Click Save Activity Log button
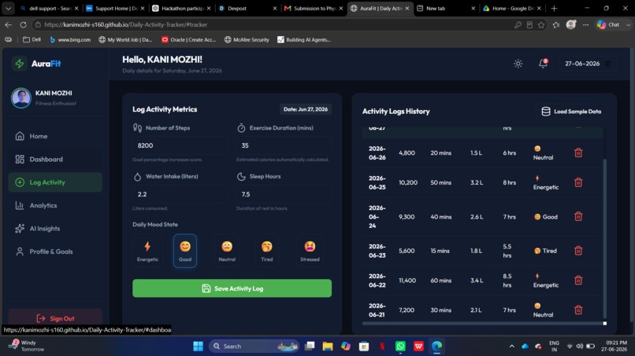Screen dimensions: 635x356 point(232,288)
